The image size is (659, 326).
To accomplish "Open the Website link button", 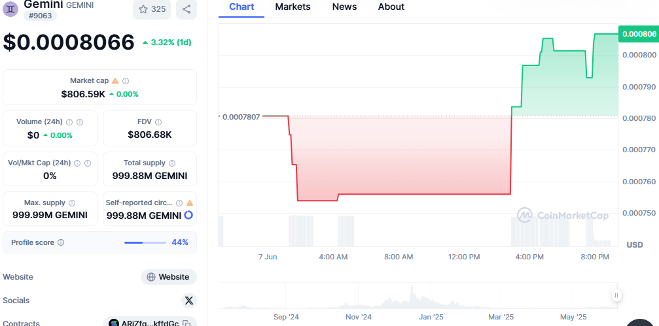I will 169,277.
